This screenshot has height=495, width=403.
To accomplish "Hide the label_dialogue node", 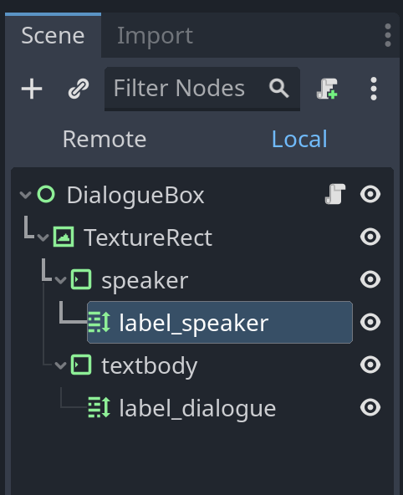I will point(370,407).
